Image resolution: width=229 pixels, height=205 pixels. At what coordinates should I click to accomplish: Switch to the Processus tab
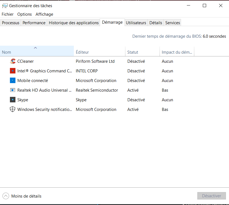[10, 23]
